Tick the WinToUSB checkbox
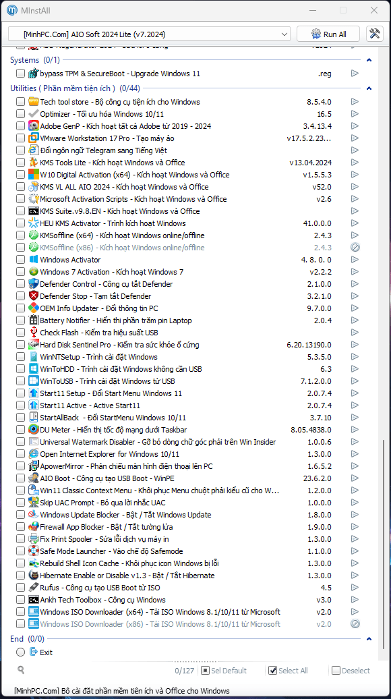The image size is (391, 699). click(x=20, y=381)
